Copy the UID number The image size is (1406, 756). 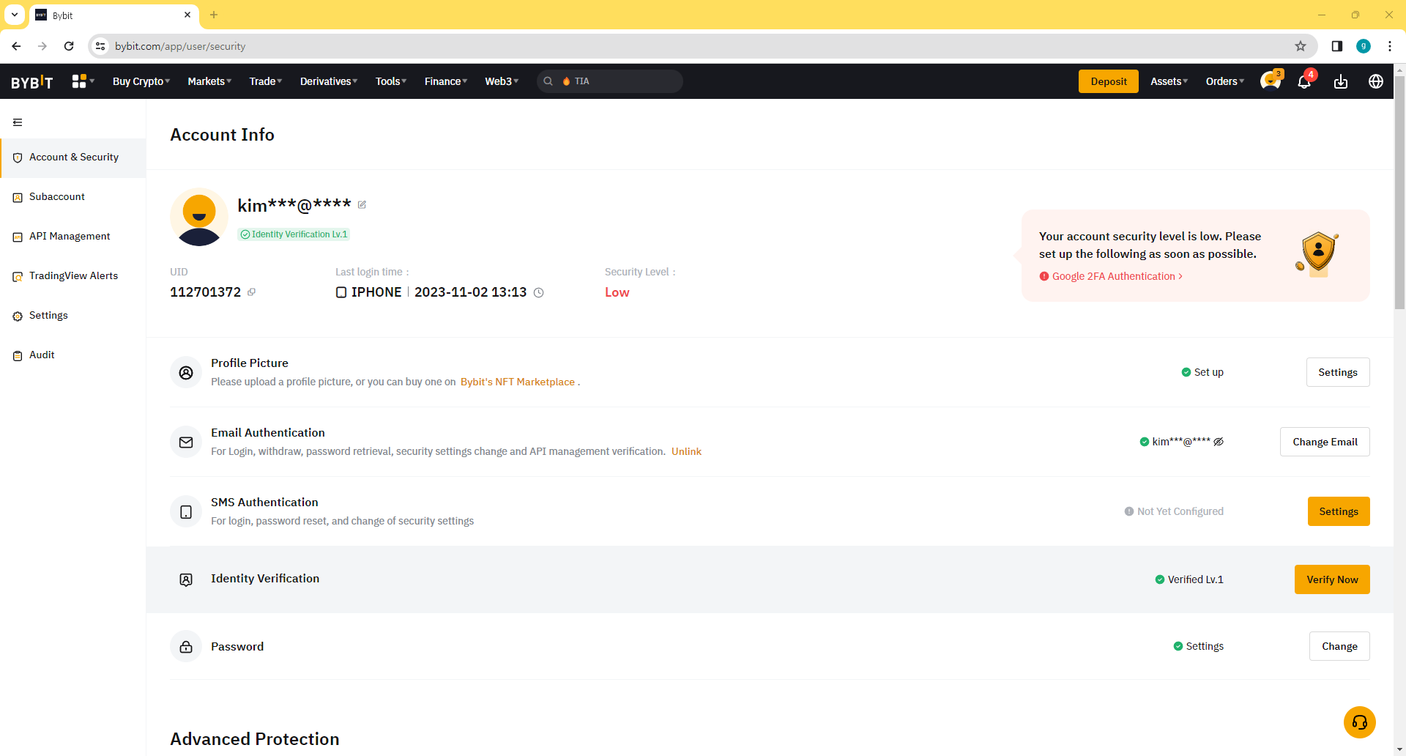click(x=251, y=292)
